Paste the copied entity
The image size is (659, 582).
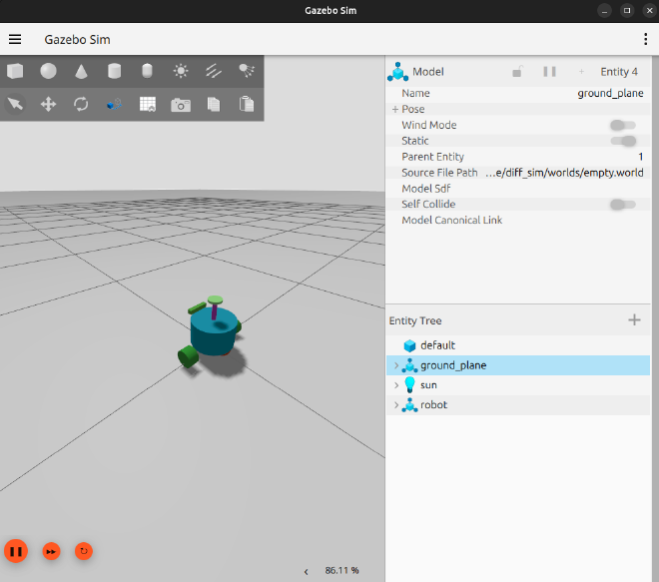tap(247, 104)
